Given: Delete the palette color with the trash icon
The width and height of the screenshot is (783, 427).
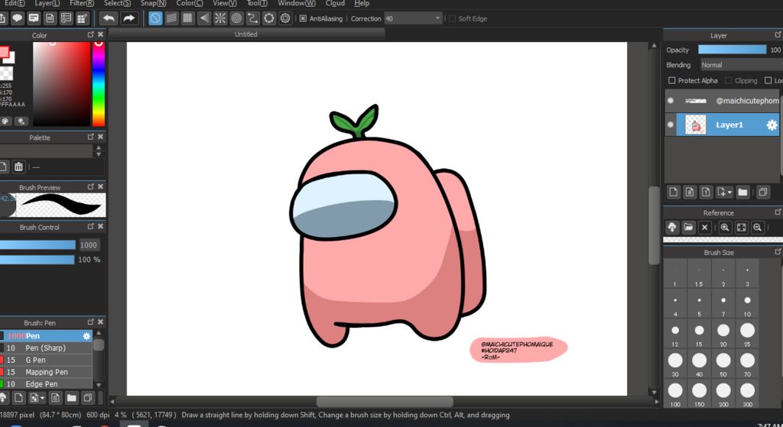Looking at the screenshot, I should tap(18, 167).
